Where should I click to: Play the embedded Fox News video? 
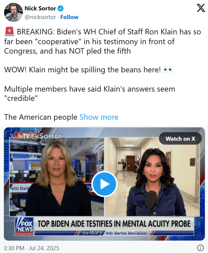(104, 184)
